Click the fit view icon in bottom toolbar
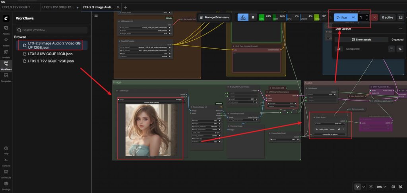 [371, 187]
